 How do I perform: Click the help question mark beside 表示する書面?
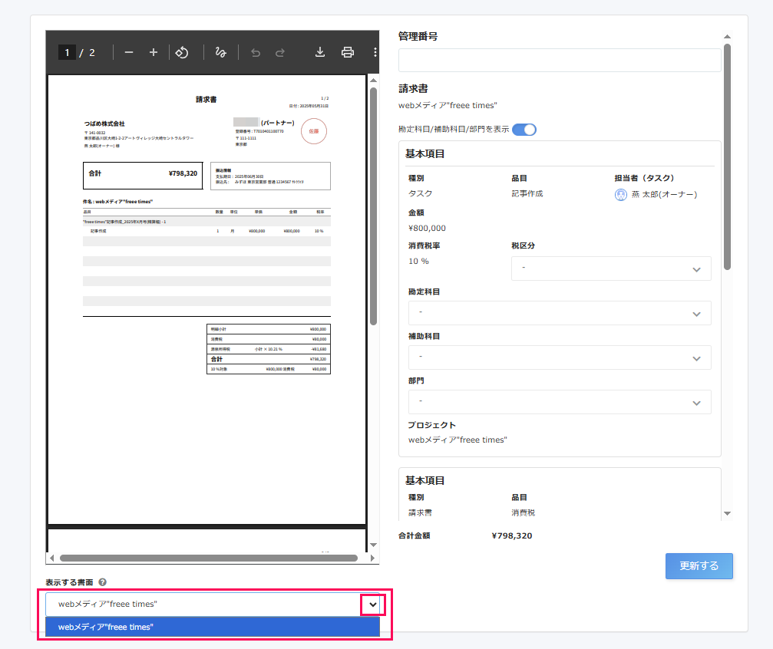tap(104, 583)
